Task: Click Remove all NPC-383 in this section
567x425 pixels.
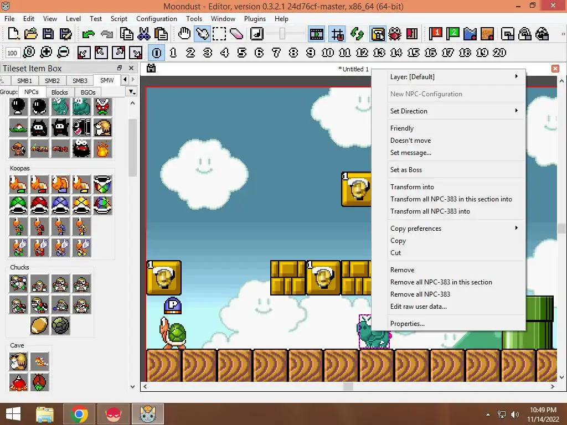Action: pos(454,282)
